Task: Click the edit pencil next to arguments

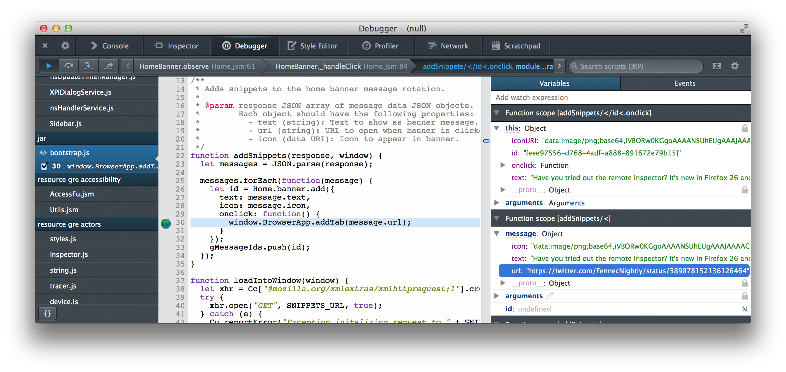Action: (550, 296)
